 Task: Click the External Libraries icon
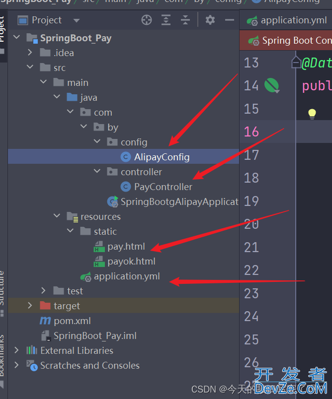(x=32, y=350)
